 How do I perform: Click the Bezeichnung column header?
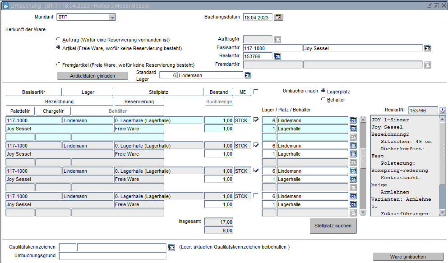(x=59, y=102)
